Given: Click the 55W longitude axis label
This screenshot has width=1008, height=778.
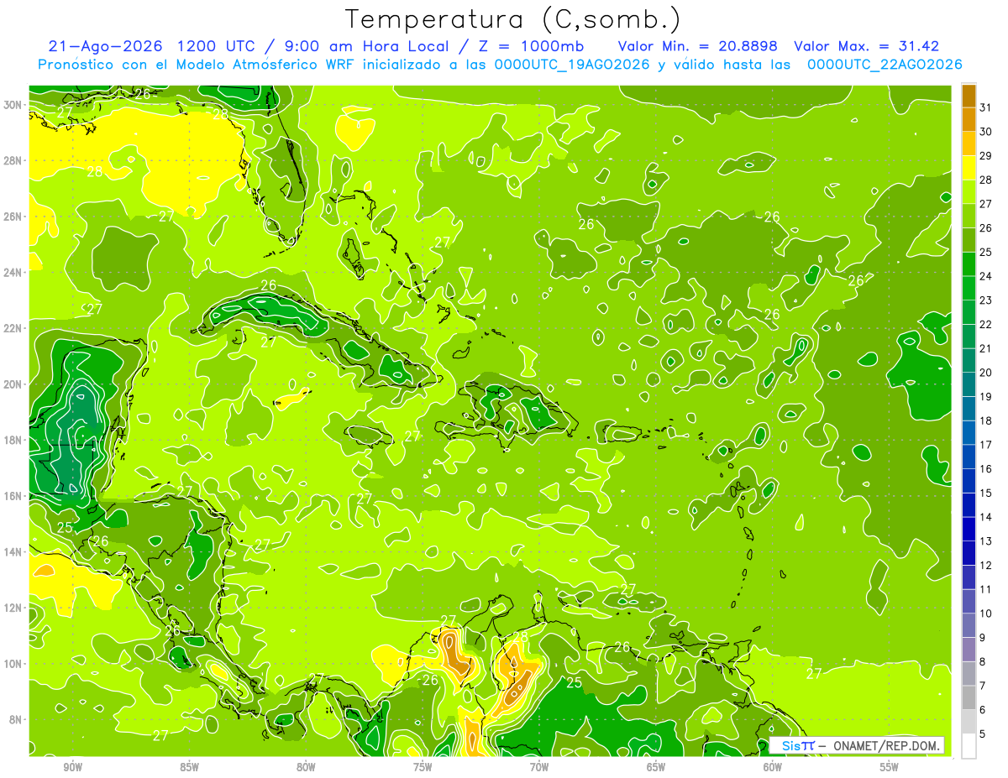Looking at the screenshot, I should [890, 767].
